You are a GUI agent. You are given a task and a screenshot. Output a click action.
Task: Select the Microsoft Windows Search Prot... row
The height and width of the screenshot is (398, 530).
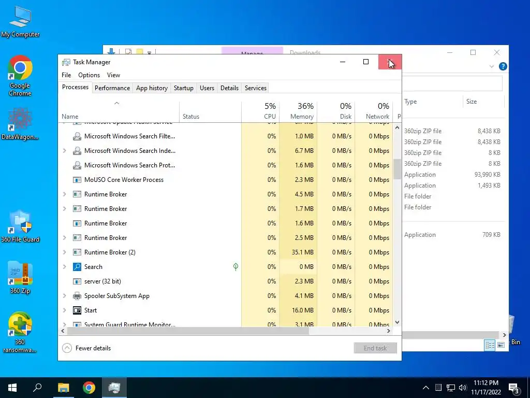(x=226, y=165)
